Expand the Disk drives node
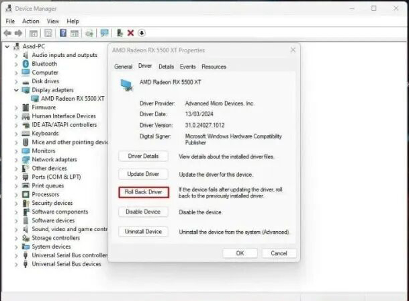 click(16, 81)
